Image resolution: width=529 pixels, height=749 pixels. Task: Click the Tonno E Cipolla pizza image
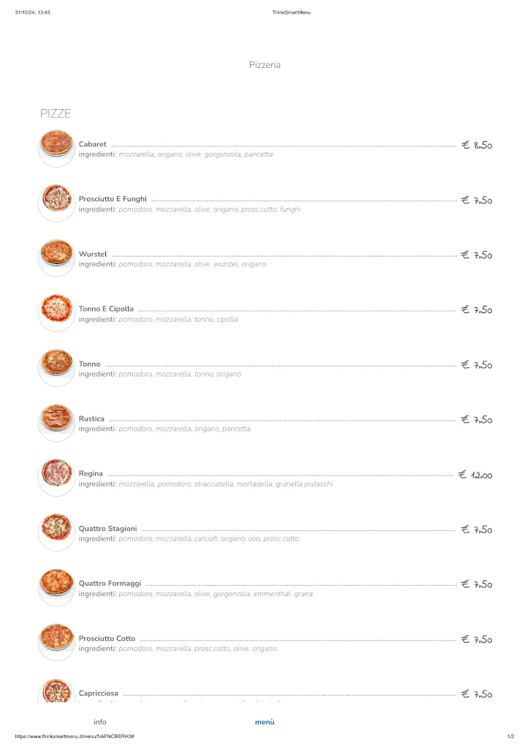pyautogui.click(x=56, y=308)
